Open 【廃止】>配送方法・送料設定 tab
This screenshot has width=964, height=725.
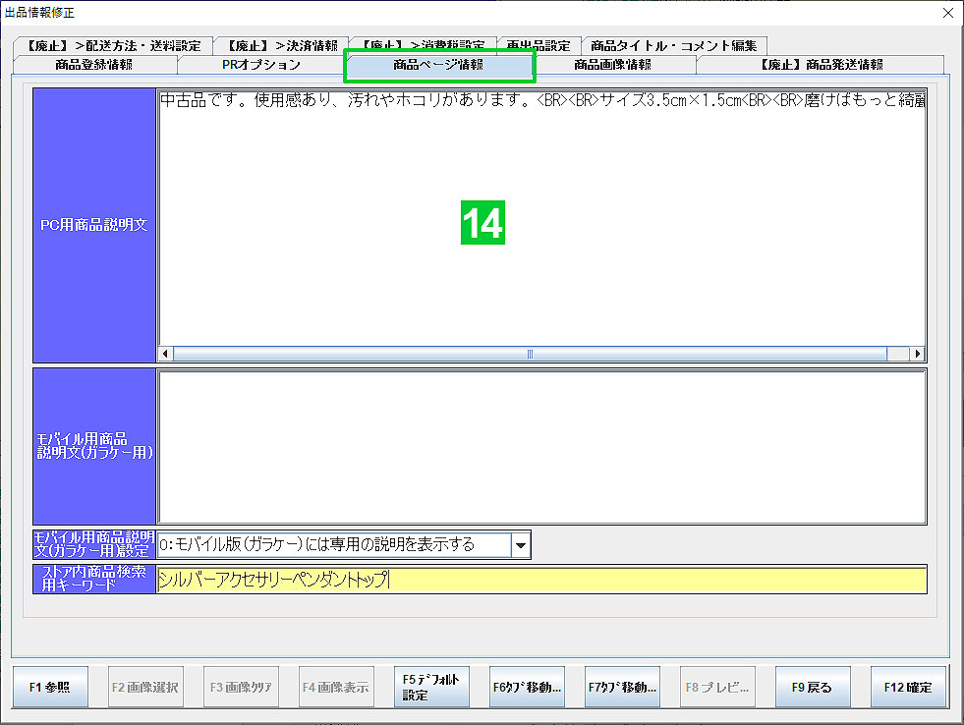(114, 46)
